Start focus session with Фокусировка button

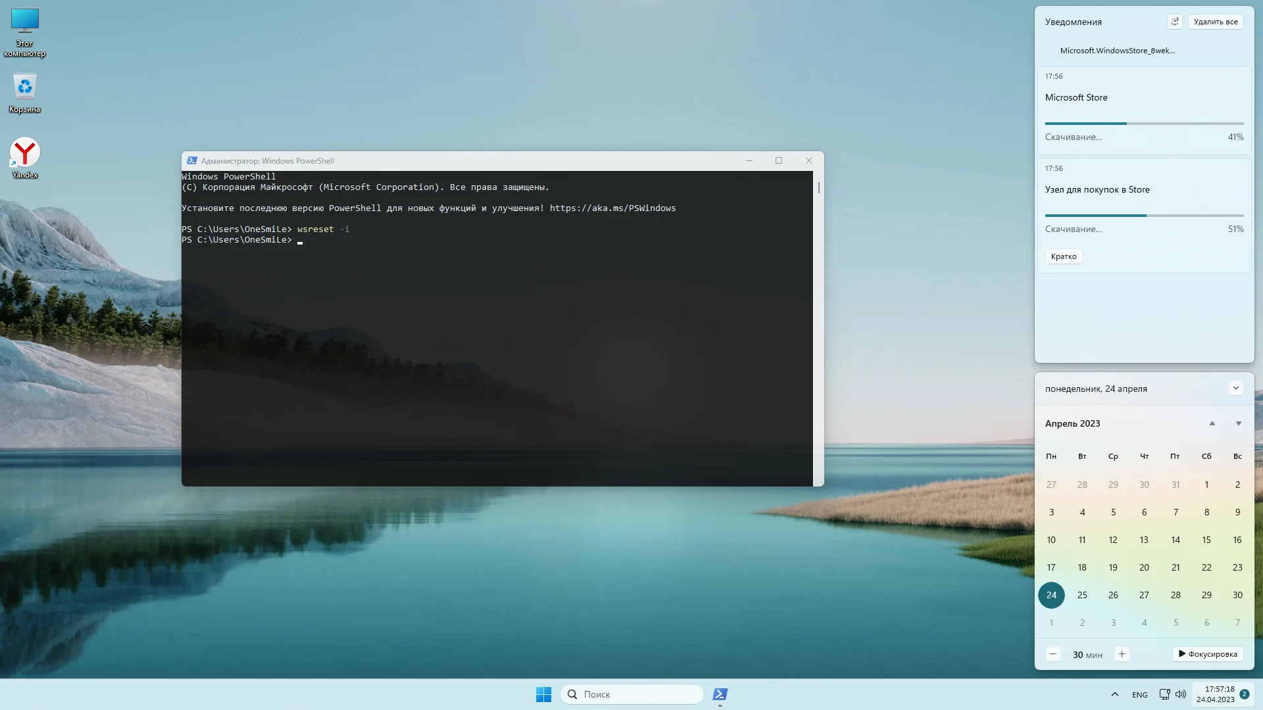click(x=1208, y=654)
